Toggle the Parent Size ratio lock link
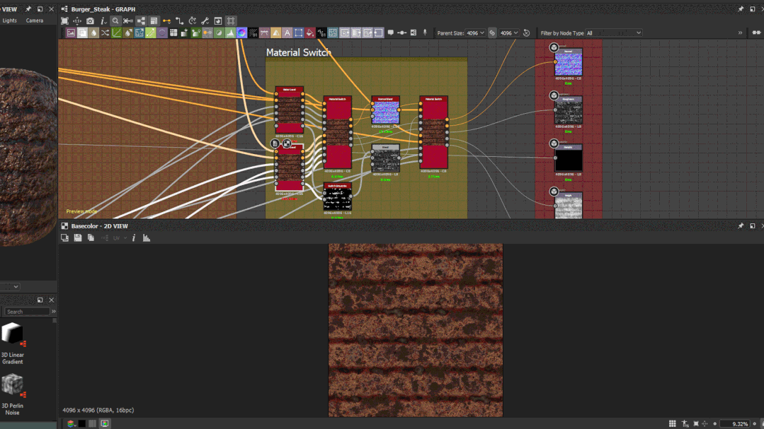This screenshot has width=764, height=429. pyautogui.click(x=492, y=33)
